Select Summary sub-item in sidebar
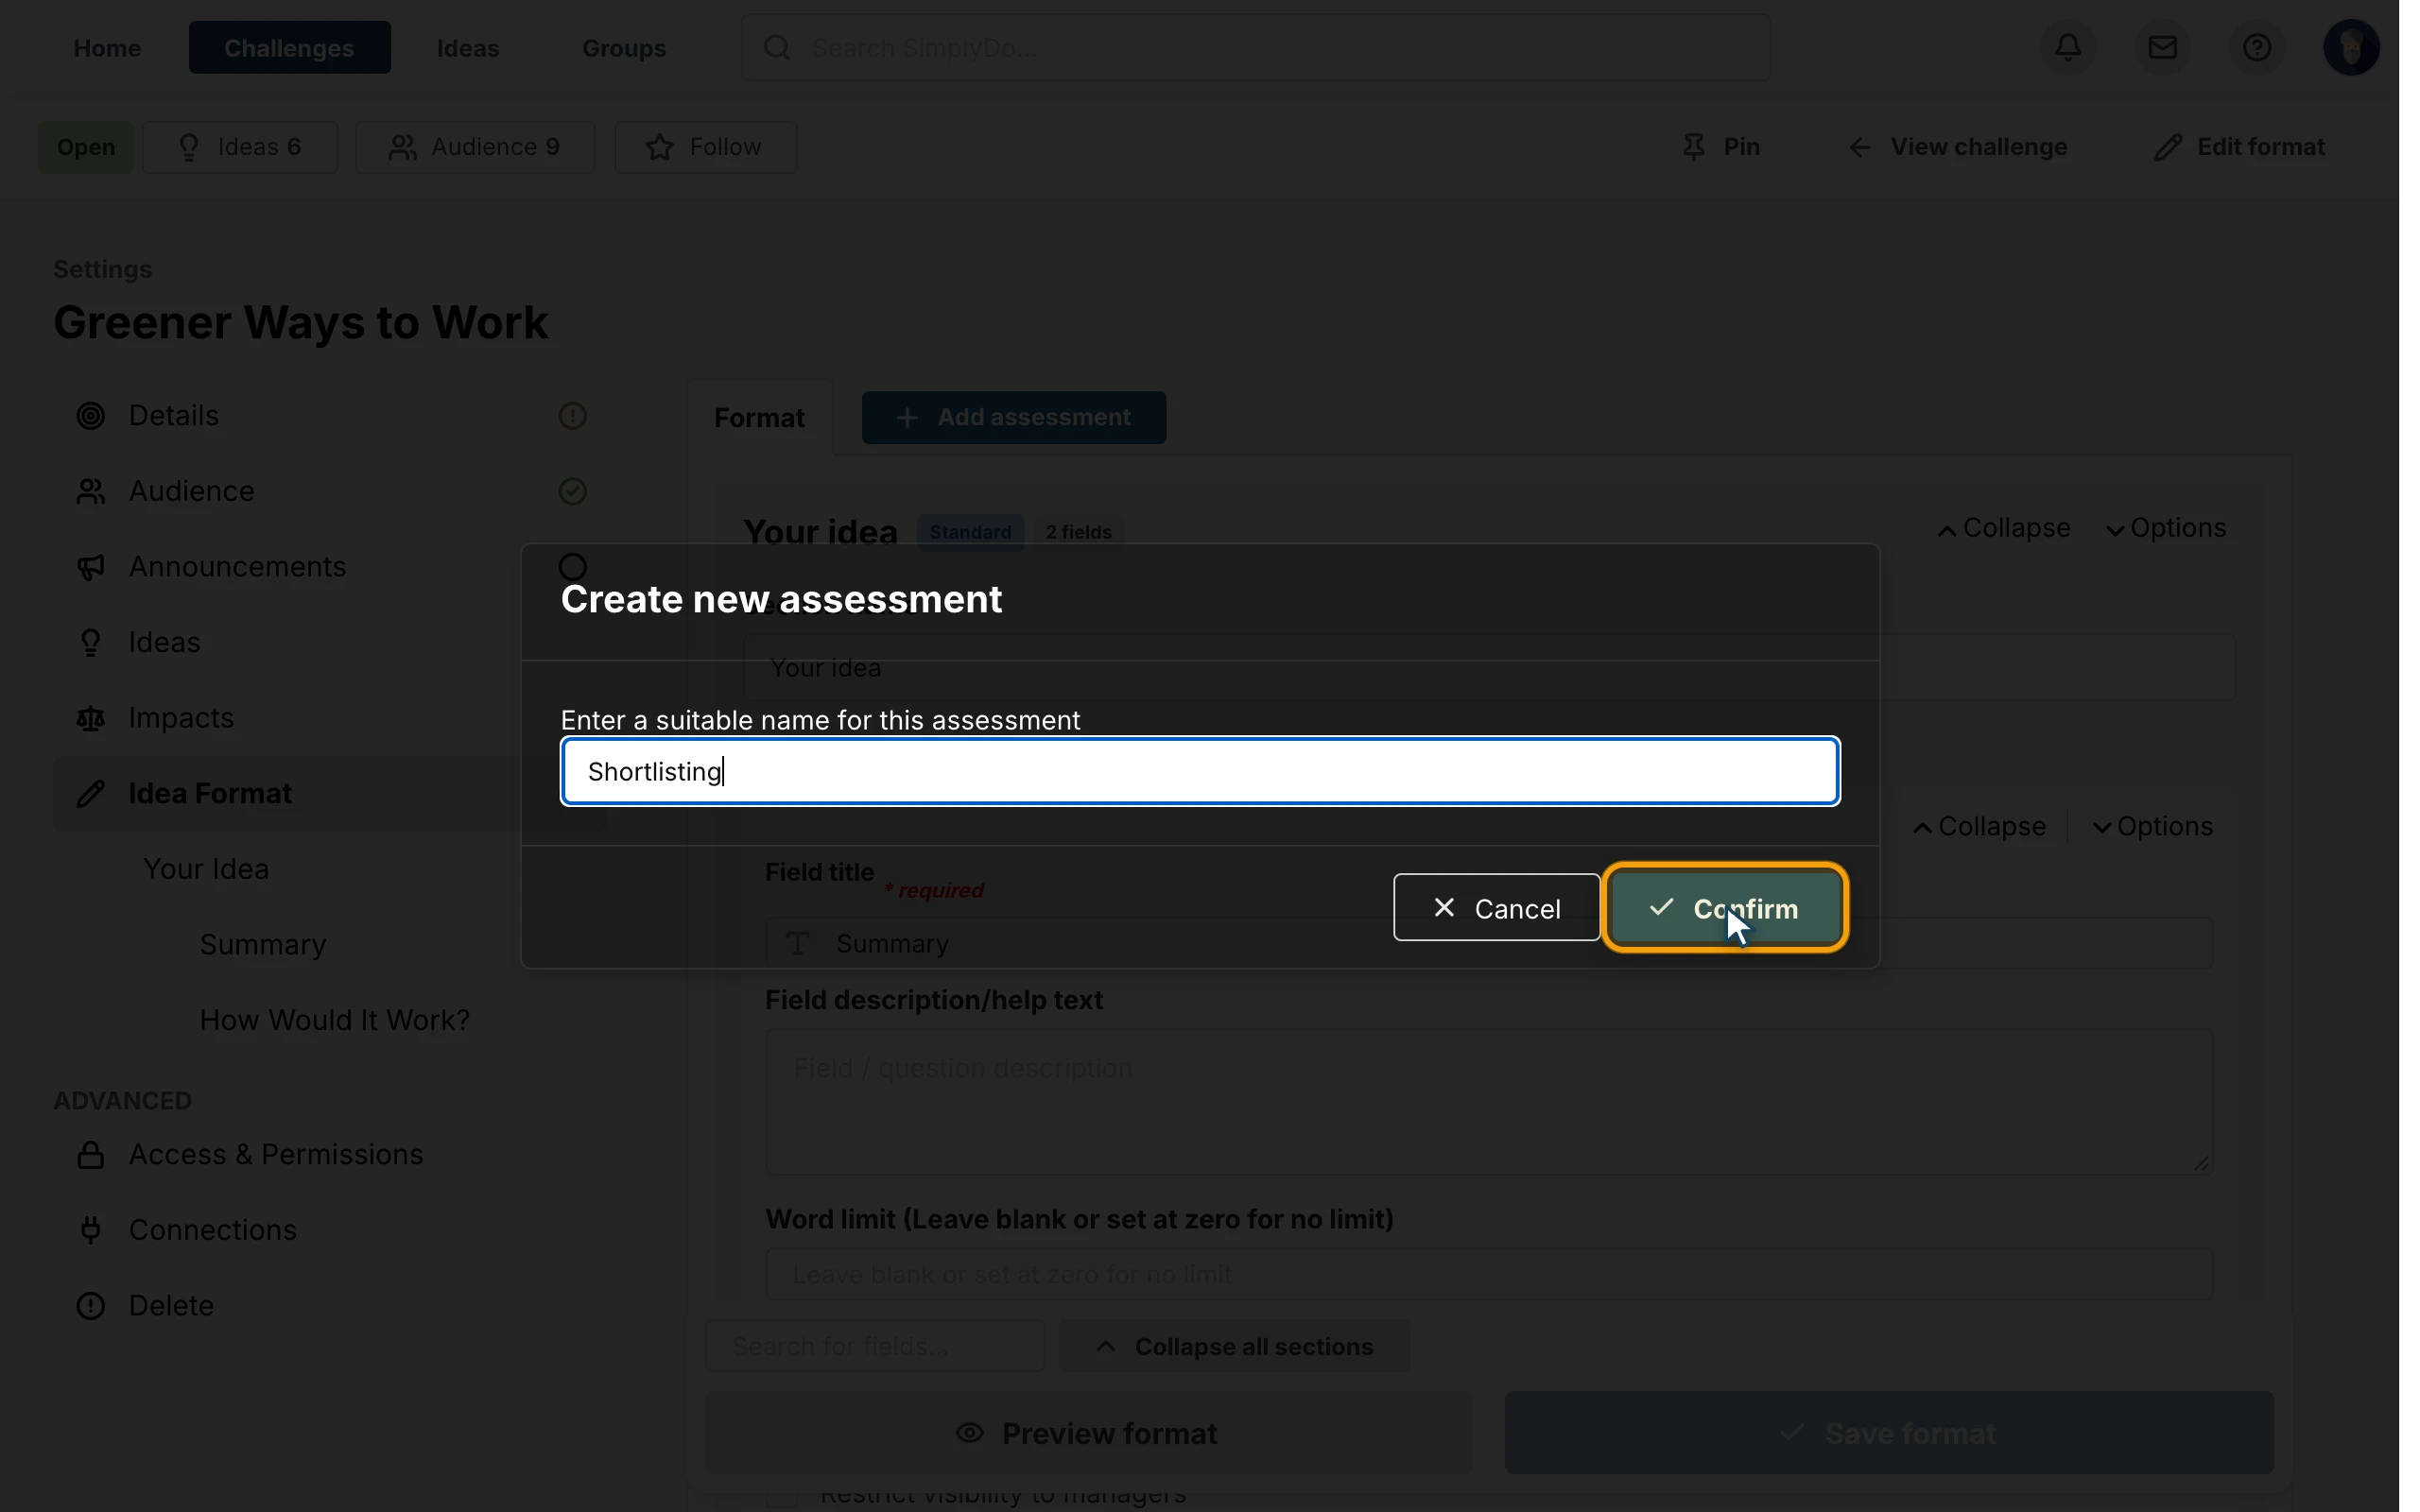Viewport: 2420px width, 1512px height. coord(263,944)
